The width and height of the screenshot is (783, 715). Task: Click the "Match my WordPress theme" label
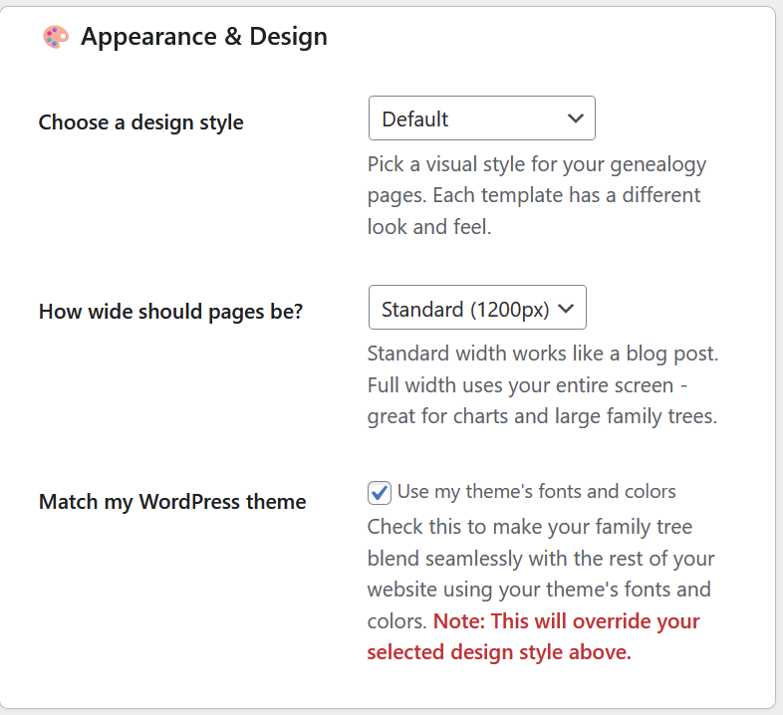172,501
